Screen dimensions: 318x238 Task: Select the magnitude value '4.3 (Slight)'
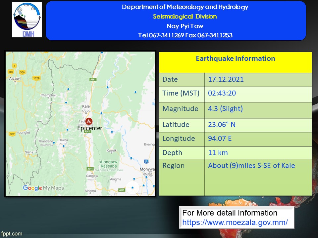point(225,109)
